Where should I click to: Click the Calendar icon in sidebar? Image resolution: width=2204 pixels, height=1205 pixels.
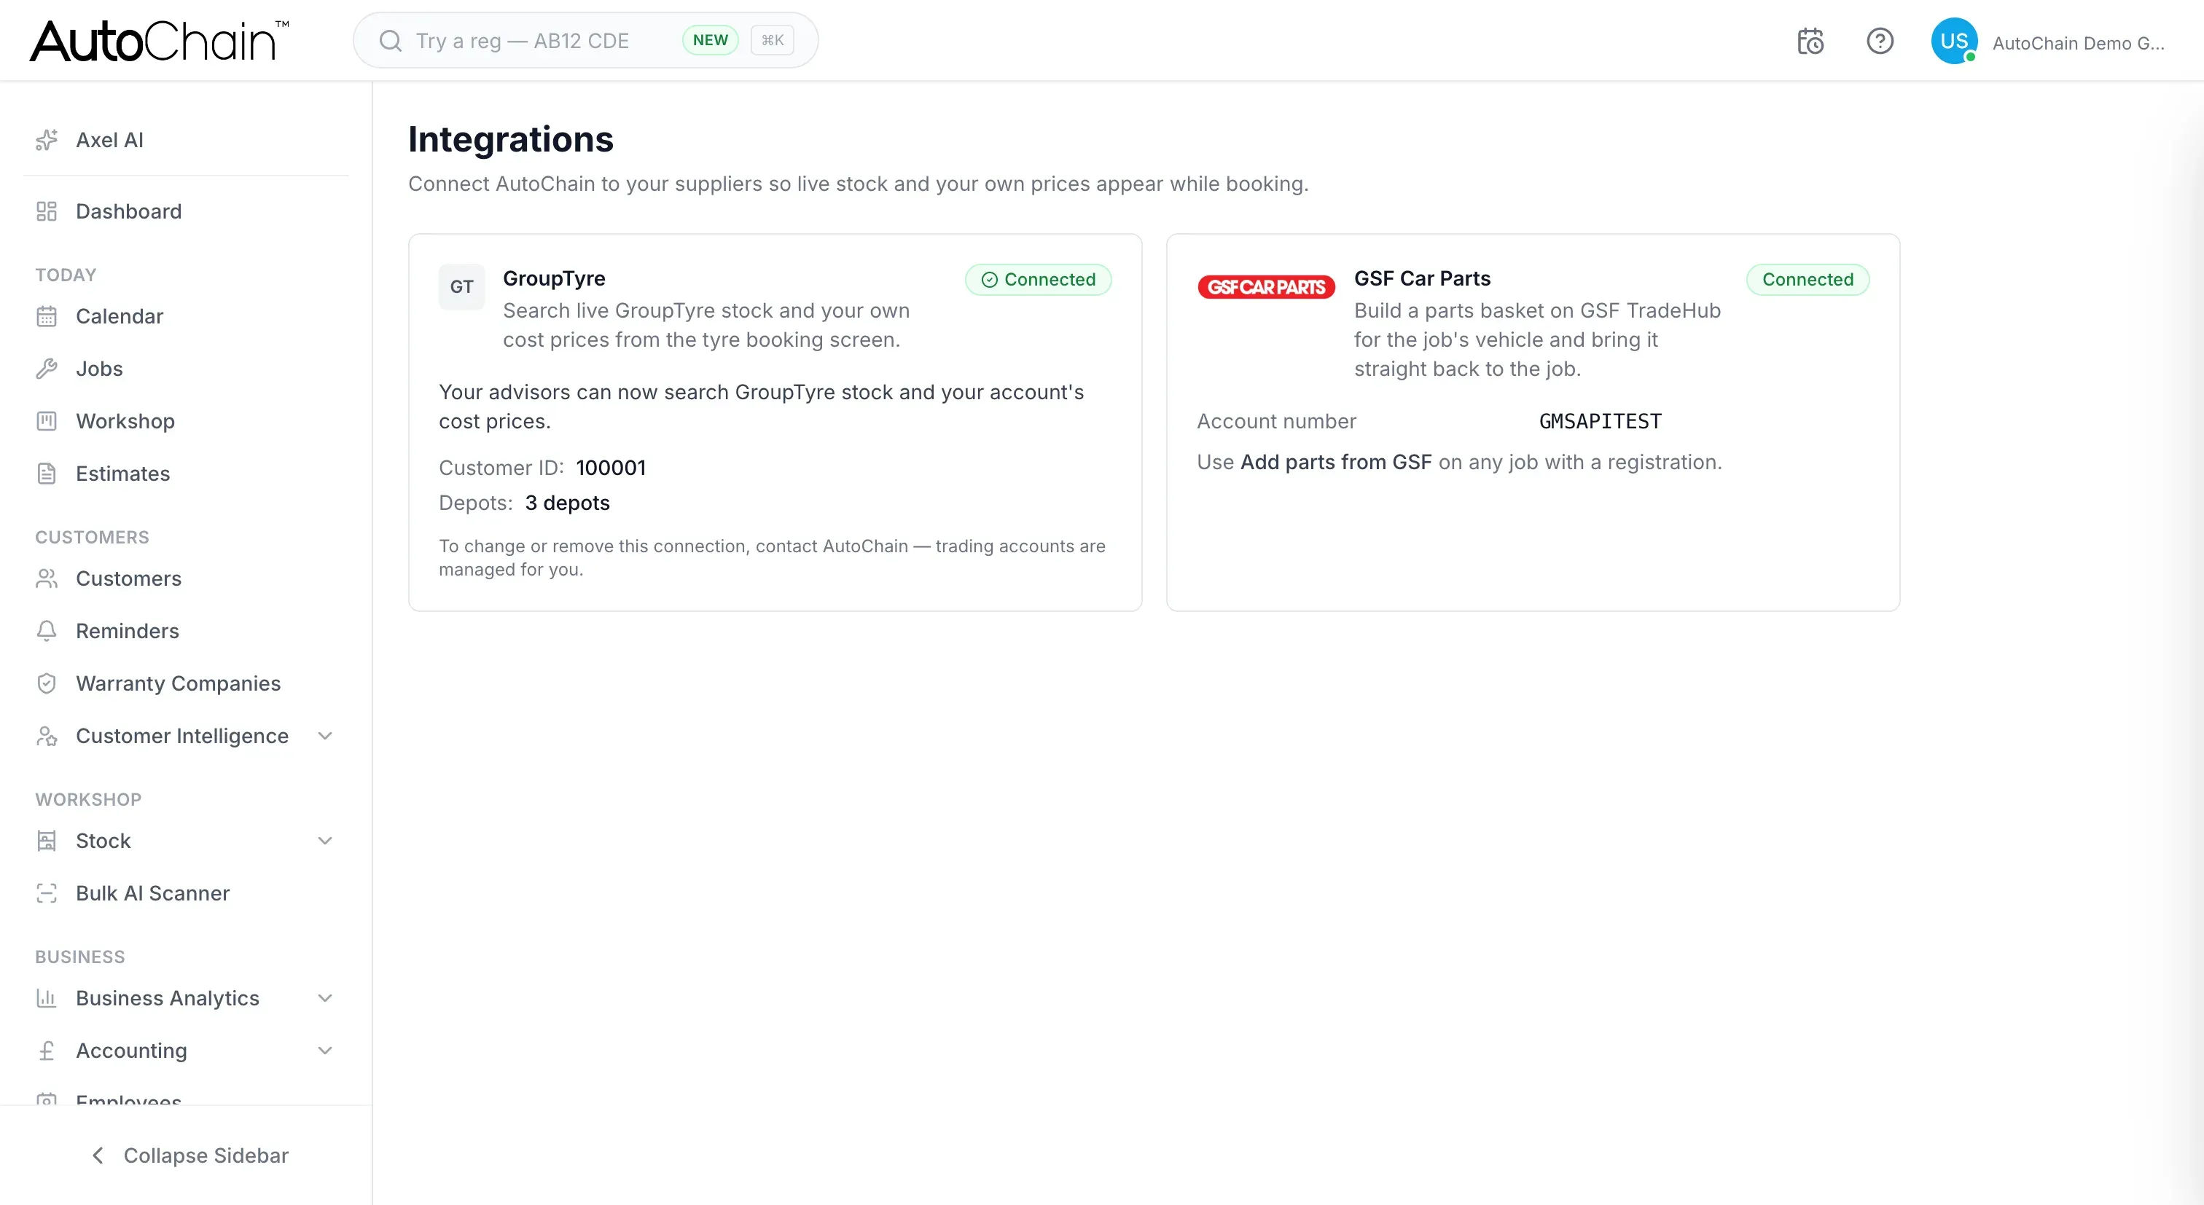[x=46, y=316]
